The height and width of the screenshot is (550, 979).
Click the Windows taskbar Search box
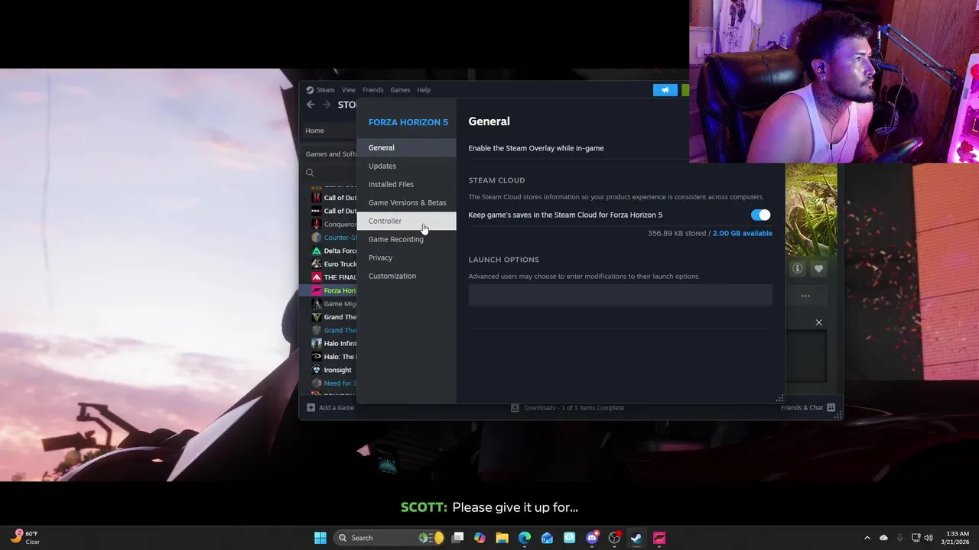point(389,538)
